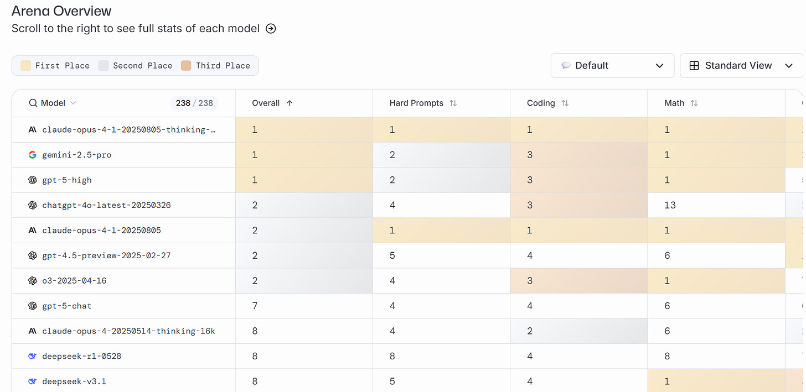Viewport: 806px width, 392px height.
Task: Expand the Standard View dropdown
Action: pos(741,66)
